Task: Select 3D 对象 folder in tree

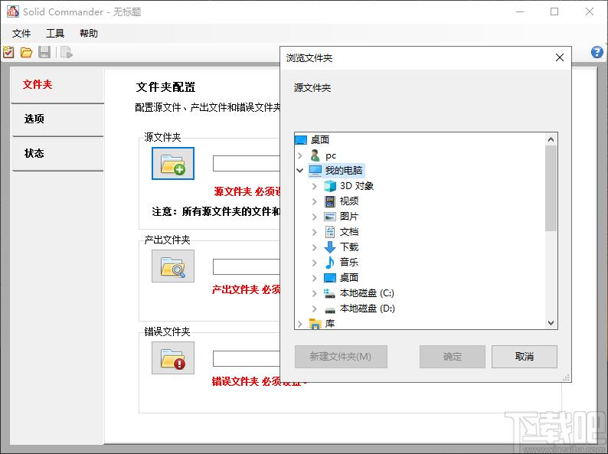Action: (x=356, y=185)
